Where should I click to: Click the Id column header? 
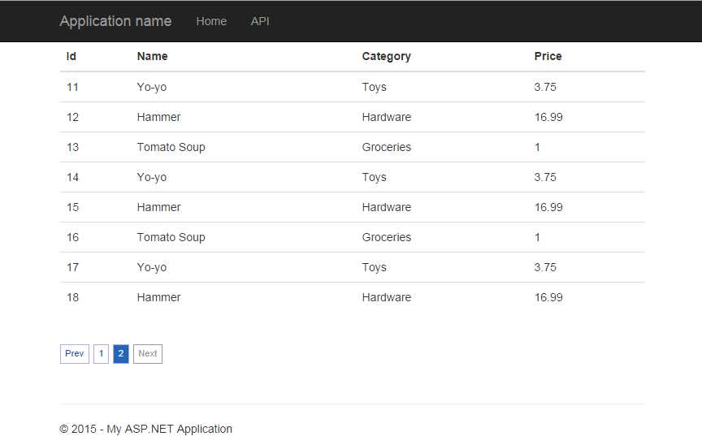coord(71,56)
